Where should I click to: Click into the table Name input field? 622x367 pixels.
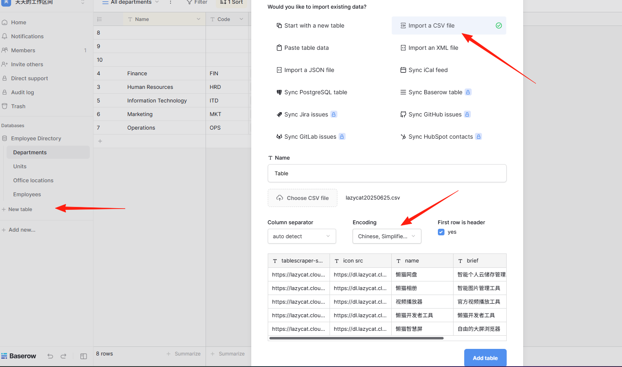pyautogui.click(x=387, y=173)
